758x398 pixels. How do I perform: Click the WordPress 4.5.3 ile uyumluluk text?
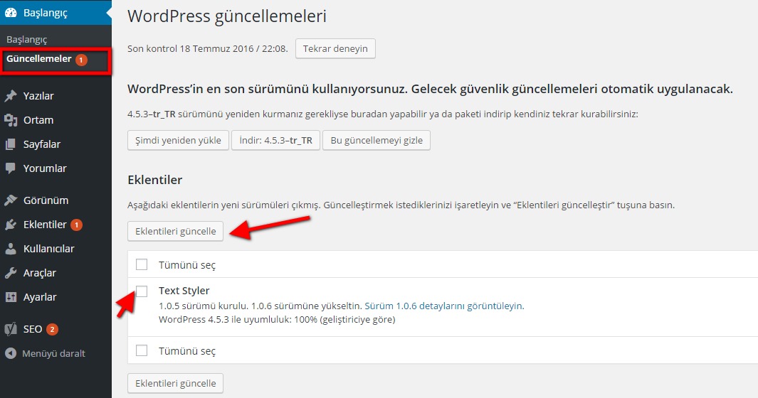(x=277, y=319)
